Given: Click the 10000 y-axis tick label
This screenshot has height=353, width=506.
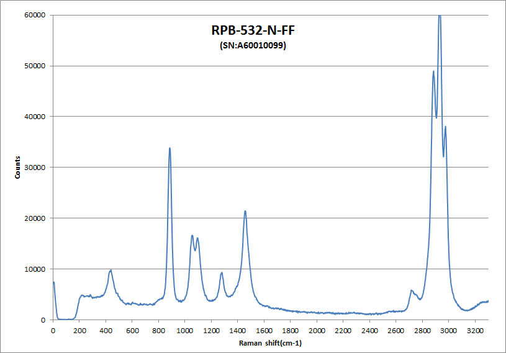Looking at the screenshot, I should (x=36, y=269).
